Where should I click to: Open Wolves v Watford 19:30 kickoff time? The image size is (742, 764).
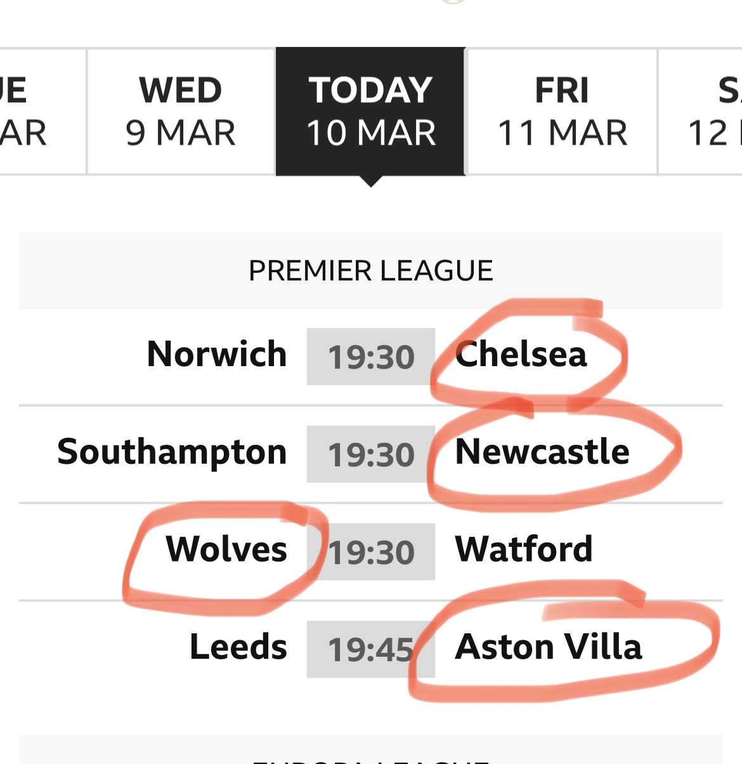point(371,552)
